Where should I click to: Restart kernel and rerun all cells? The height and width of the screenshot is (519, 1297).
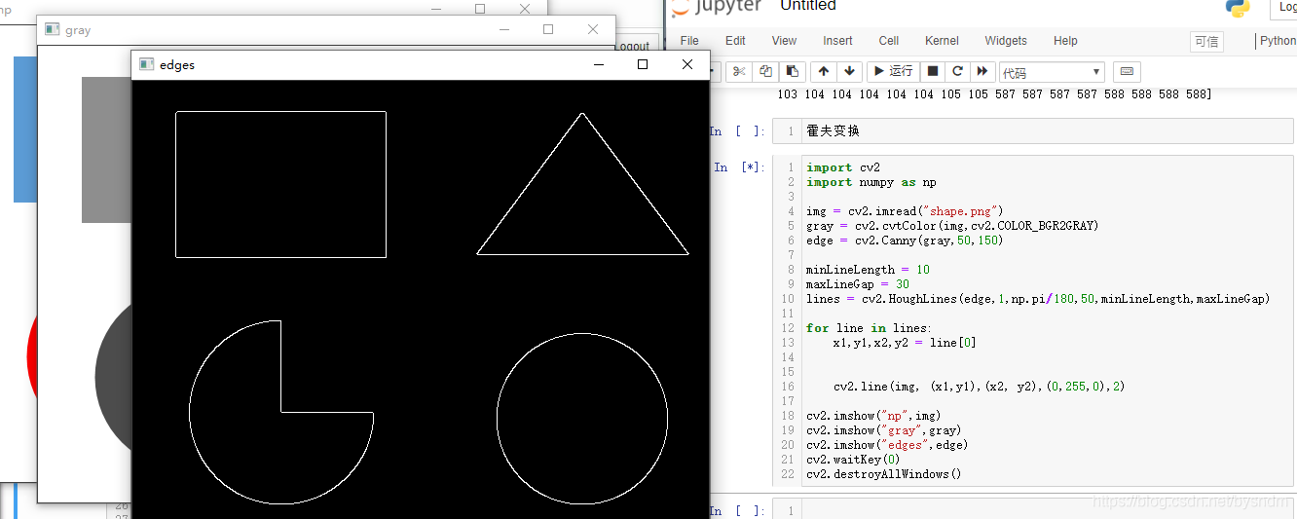click(982, 71)
